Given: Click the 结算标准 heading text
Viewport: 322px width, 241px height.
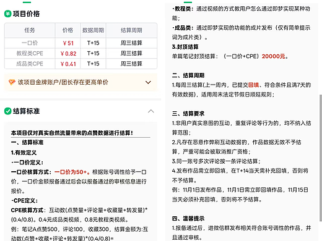Looking at the screenshot, I should point(26,111).
